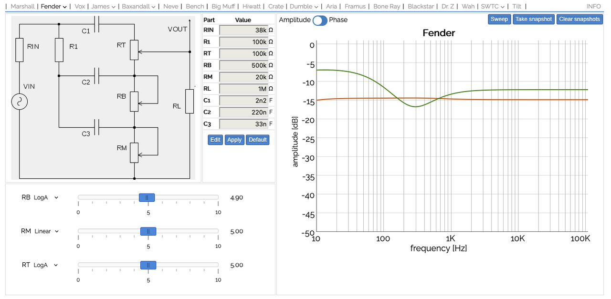Open the INFO link

[x=594, y=7]
